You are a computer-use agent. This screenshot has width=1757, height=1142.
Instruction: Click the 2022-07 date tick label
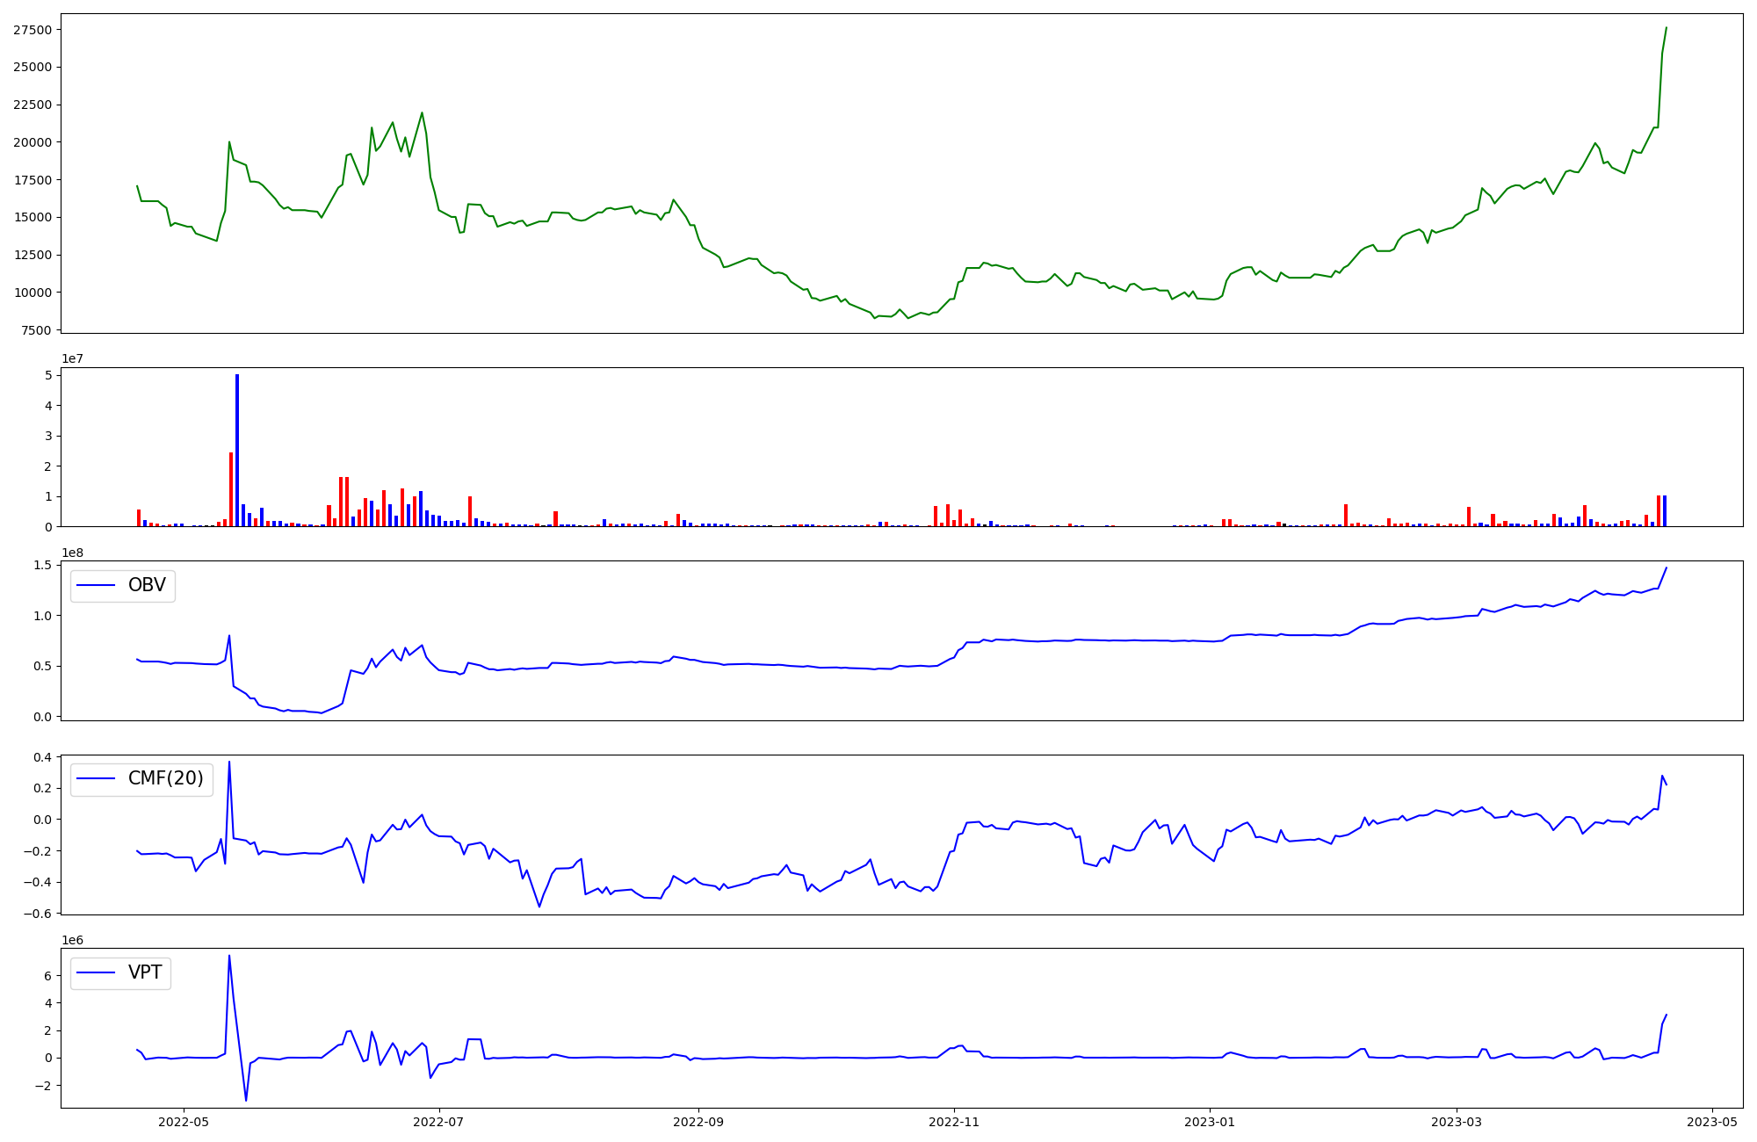coord(438,1122)
